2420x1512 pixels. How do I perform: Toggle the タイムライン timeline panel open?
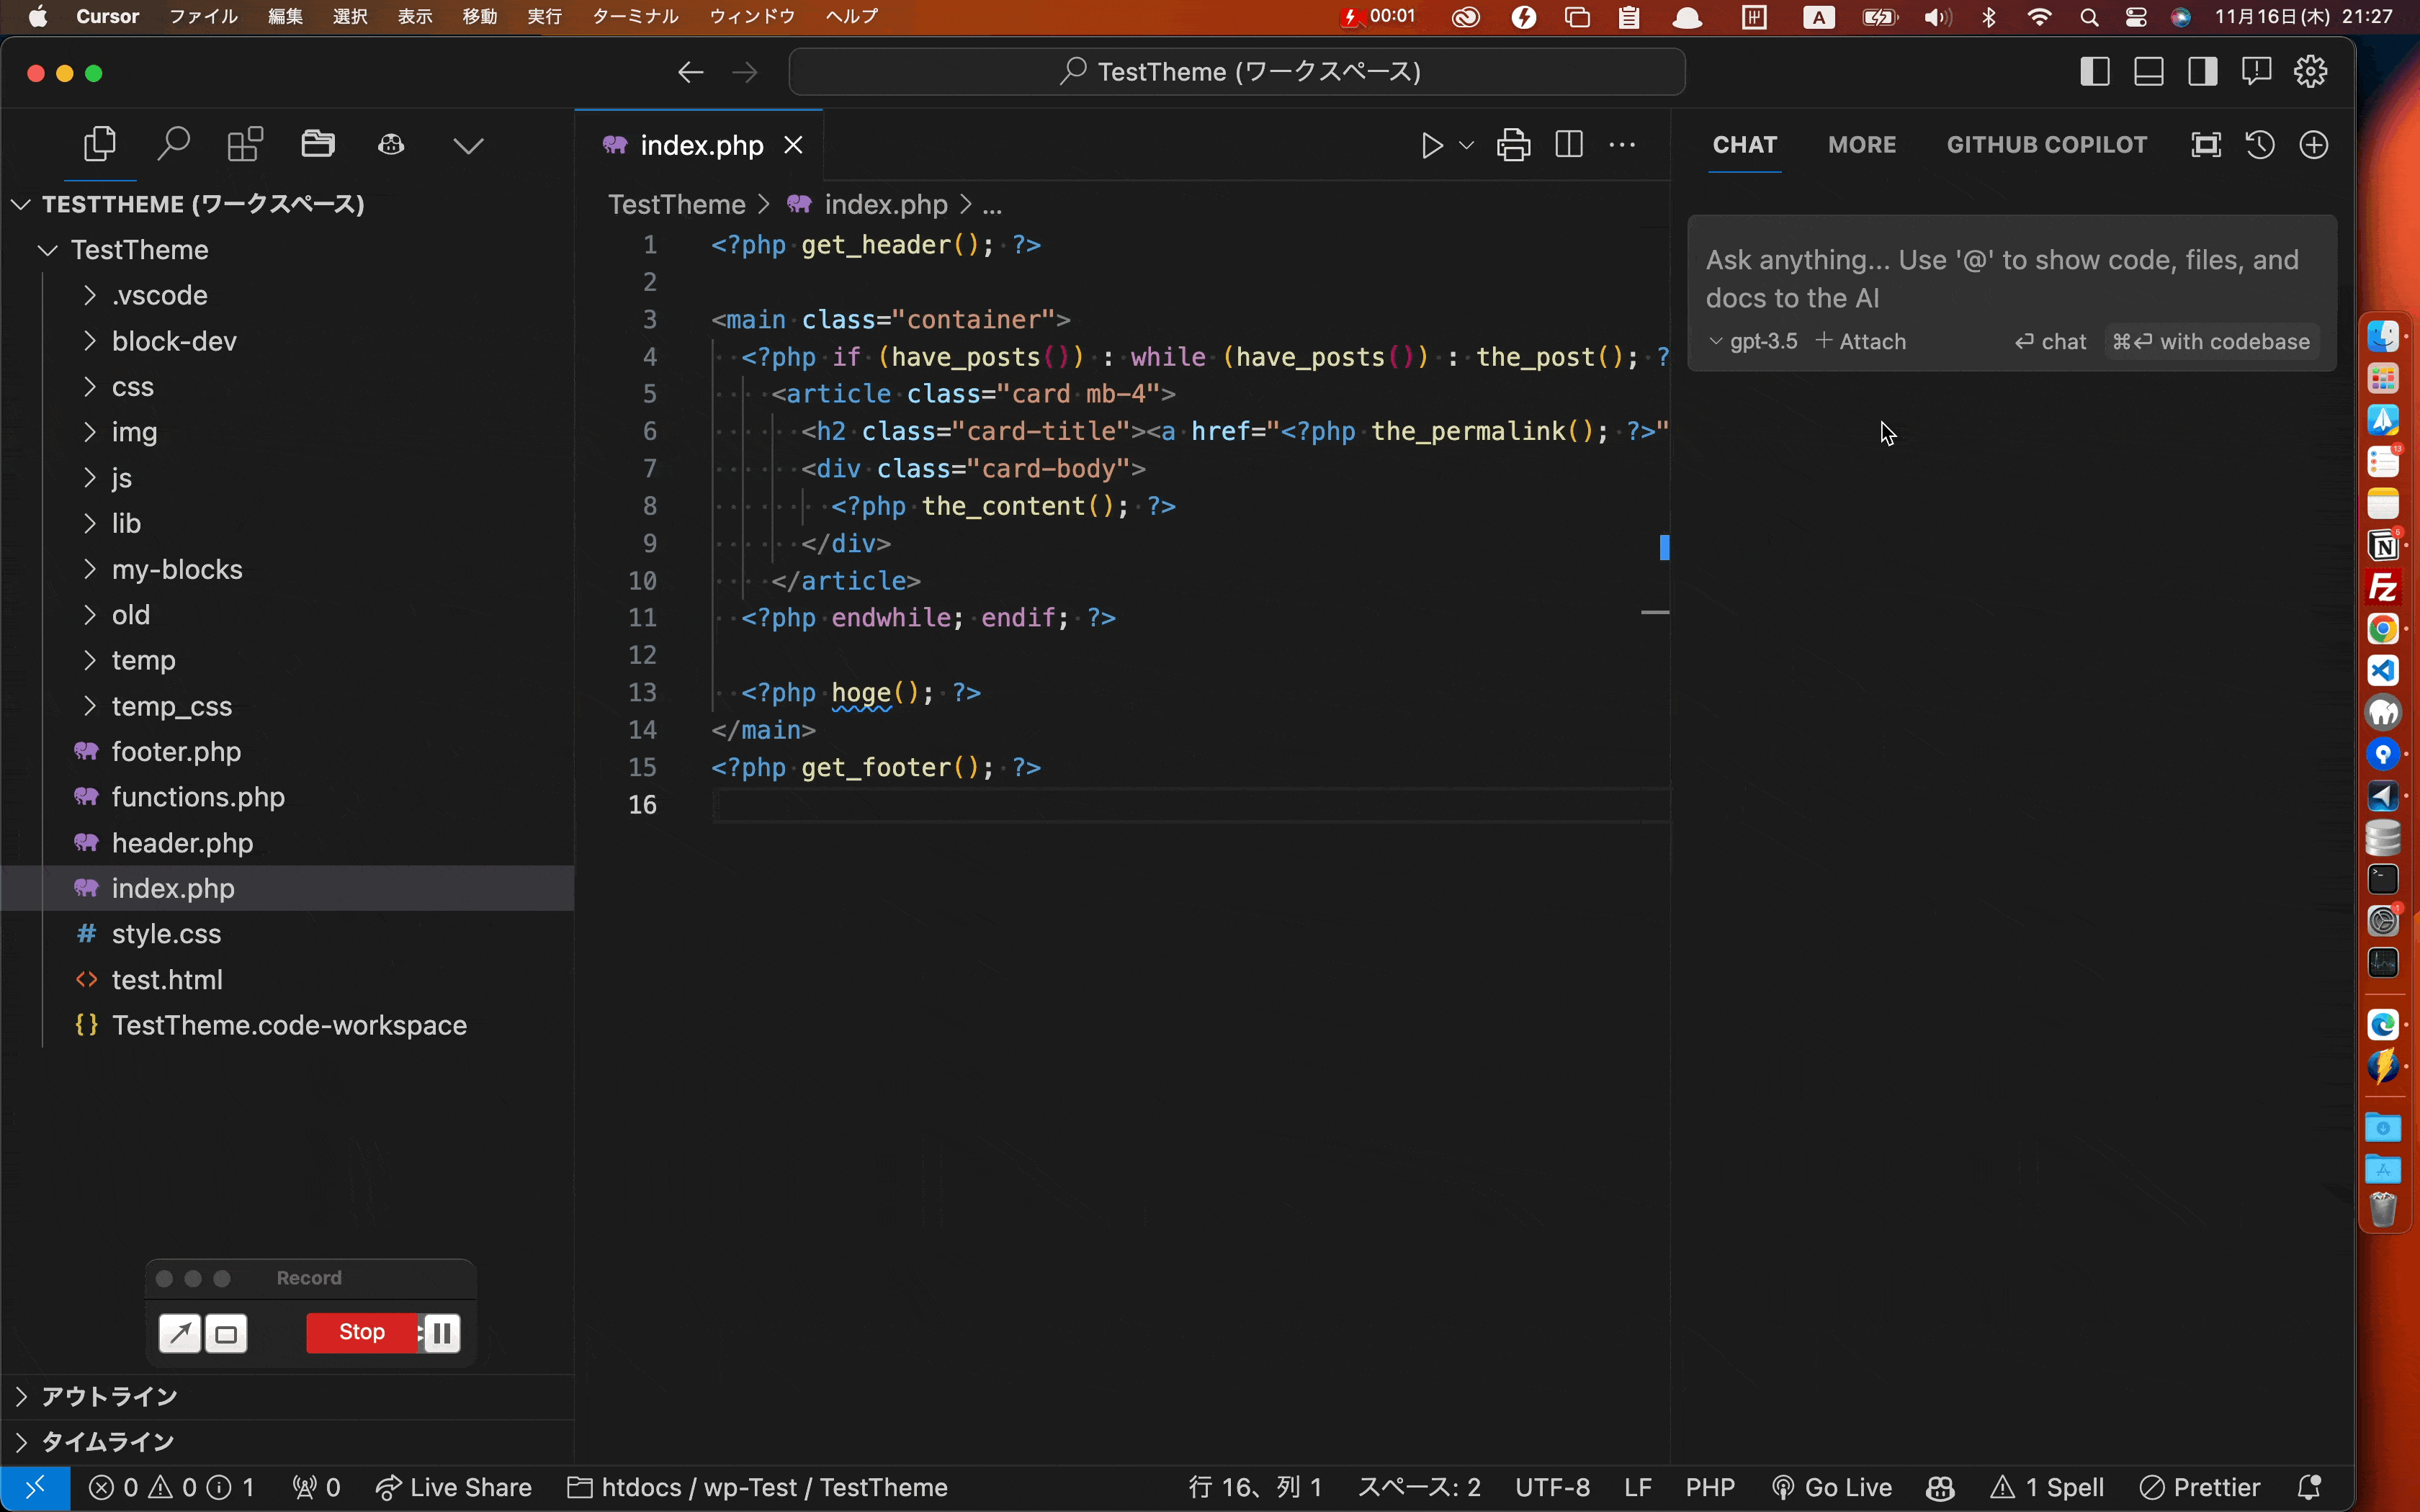coord(104,1442)
